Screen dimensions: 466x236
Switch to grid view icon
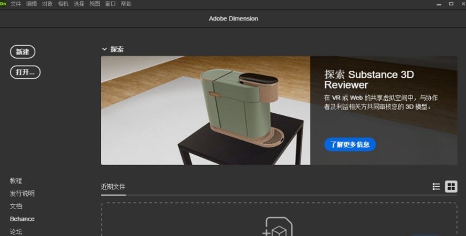pos(451,187)
